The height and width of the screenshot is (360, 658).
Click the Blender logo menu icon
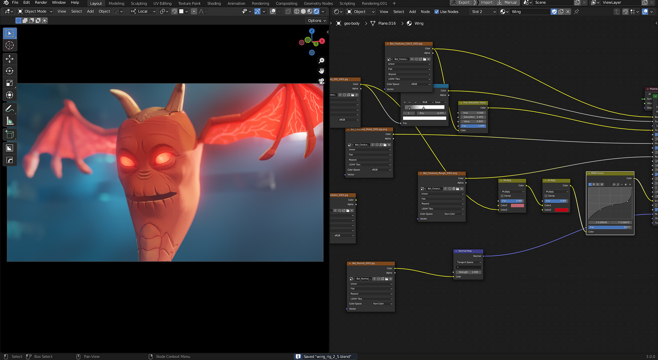click(6, 2)
